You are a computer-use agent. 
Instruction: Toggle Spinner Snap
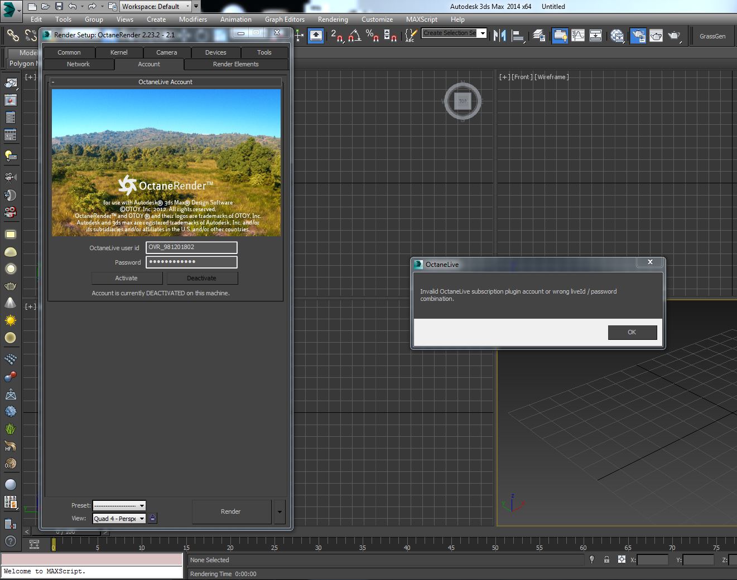point(391,36)
